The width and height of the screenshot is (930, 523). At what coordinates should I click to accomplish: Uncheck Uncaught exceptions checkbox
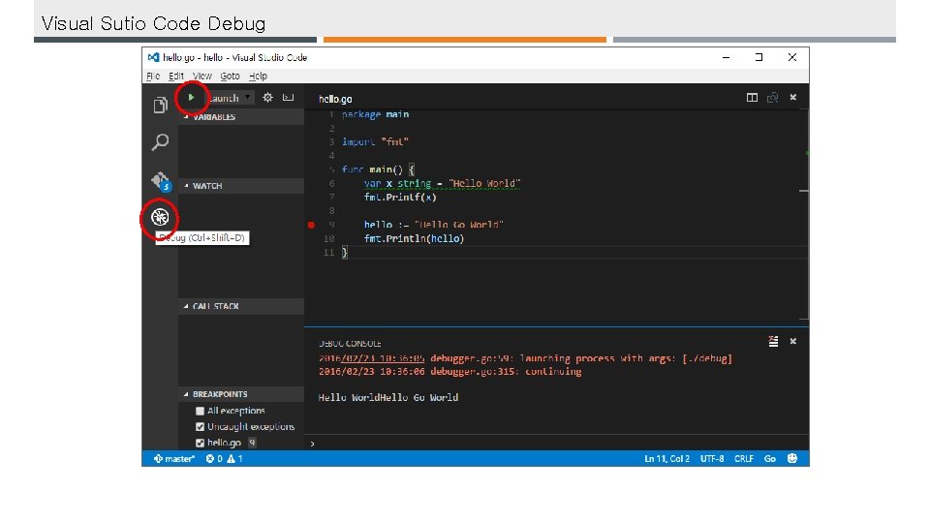(x=200, y=427)
